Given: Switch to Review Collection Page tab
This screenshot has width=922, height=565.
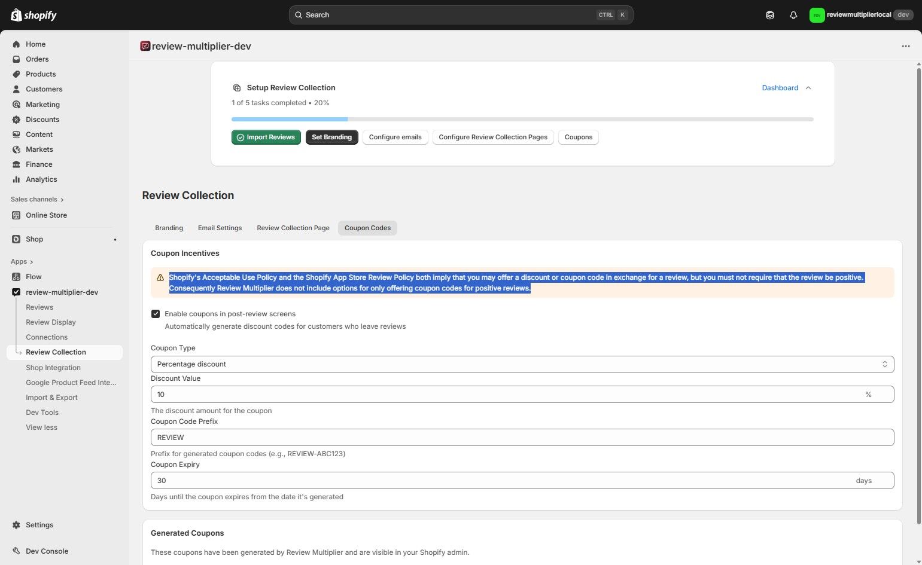Looking at the screenshot, I should (x=293, y=228).
